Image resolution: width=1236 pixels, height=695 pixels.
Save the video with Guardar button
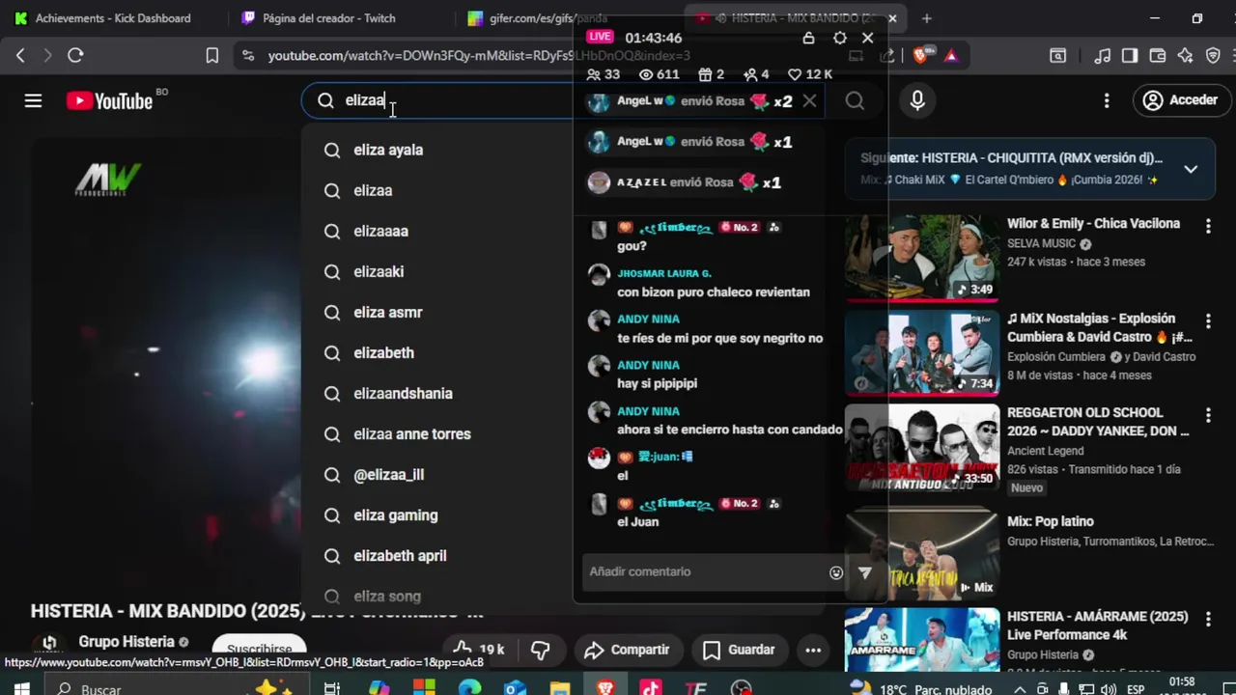(739, 650)
